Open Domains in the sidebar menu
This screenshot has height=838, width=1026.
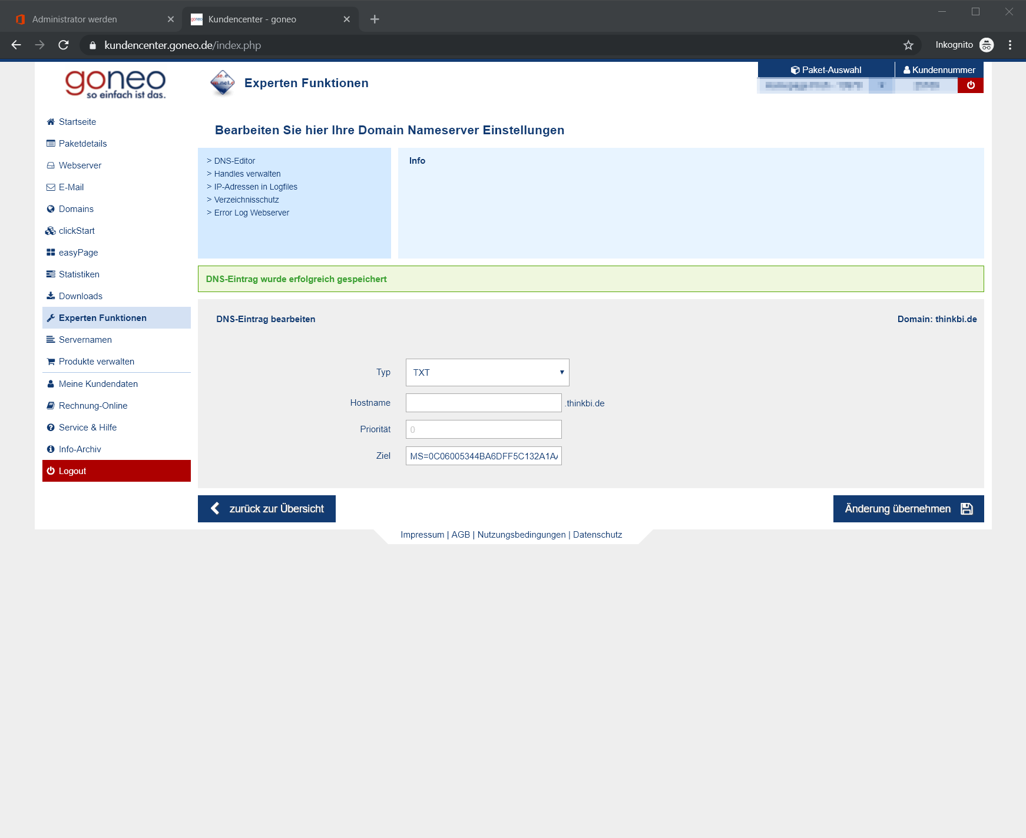76,209
